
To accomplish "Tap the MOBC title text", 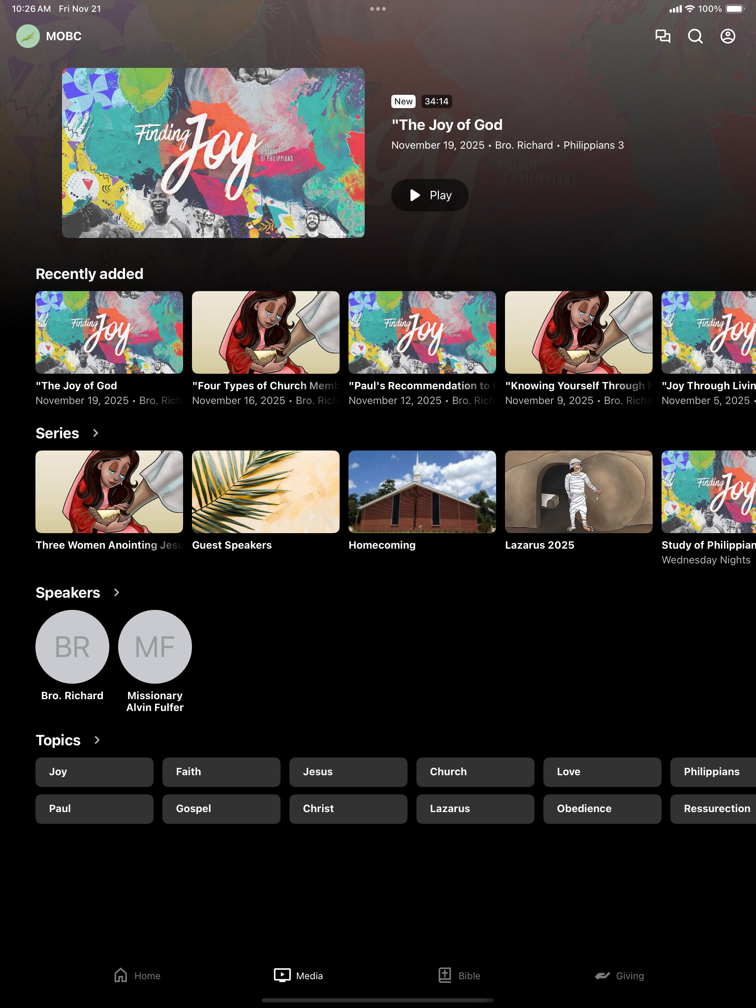I will [64, 36].
